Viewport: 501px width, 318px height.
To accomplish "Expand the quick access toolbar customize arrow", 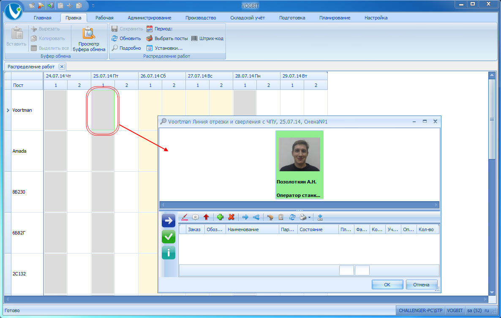I will 93,6.
